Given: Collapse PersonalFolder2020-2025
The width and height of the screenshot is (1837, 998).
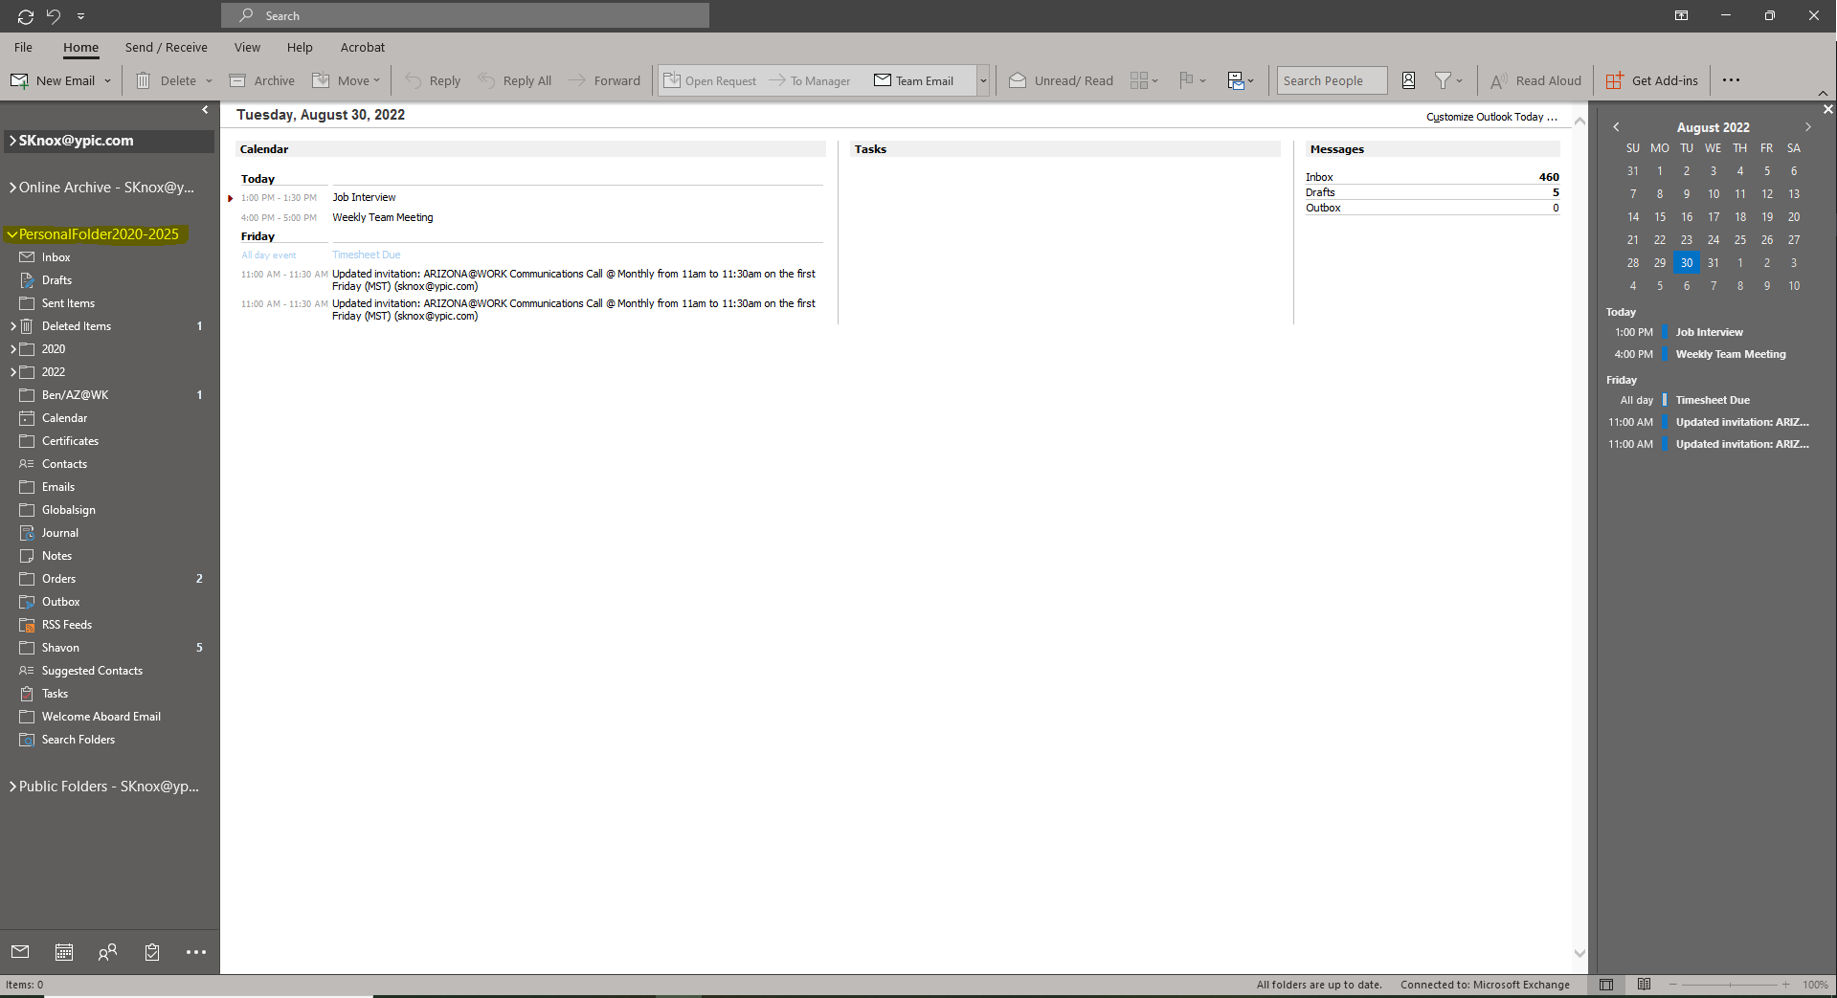Looking at the screenshot, I should pyautogui.click(x=12, y=234).
